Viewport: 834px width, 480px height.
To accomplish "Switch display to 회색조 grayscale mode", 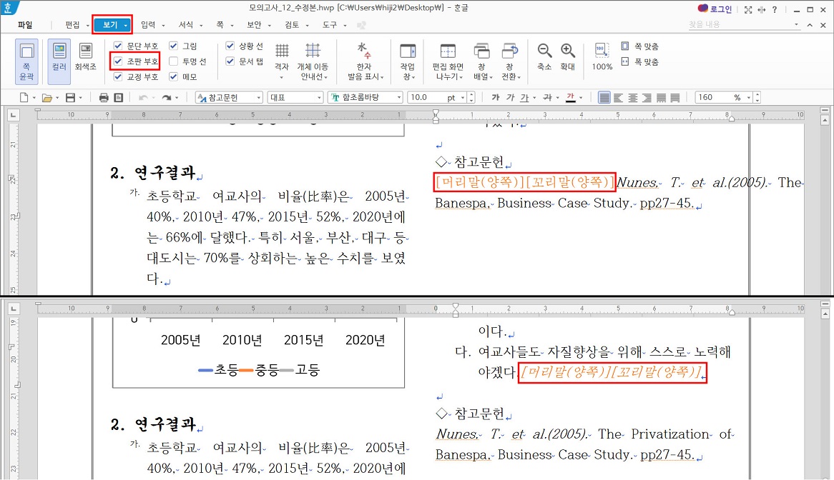I will pyautogui.click(x=86, y=57).
